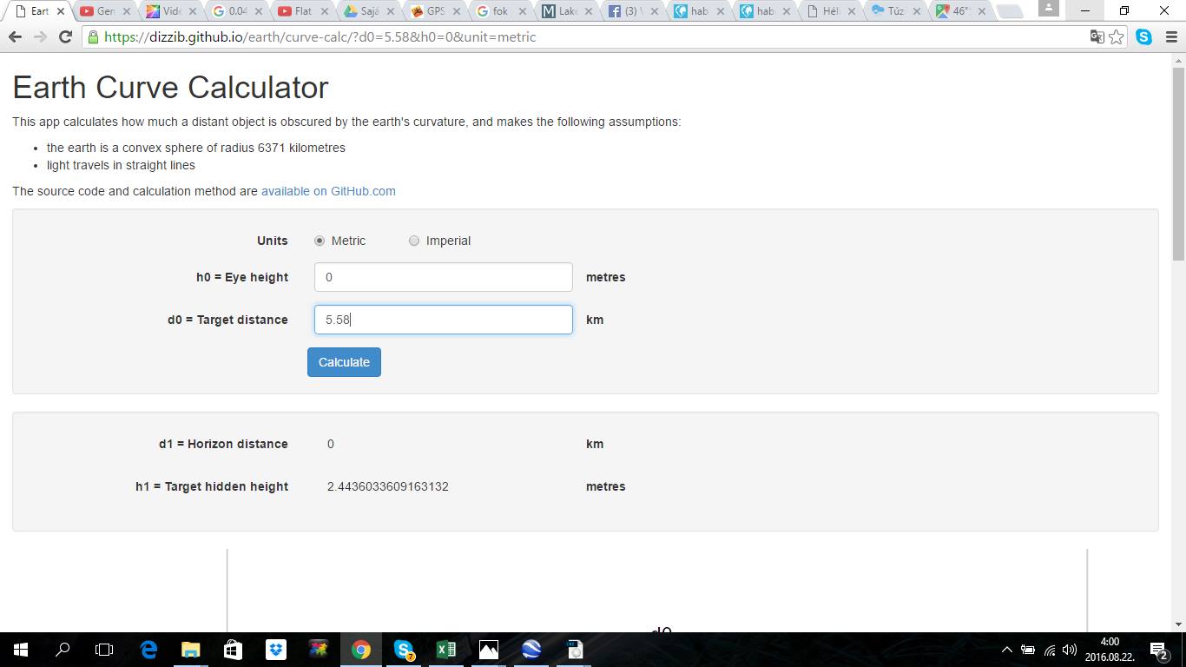The width and height of the screenshot is (1186, 667).
Task: Click the browser Reload page icon
Action: (x=65, y=37)
